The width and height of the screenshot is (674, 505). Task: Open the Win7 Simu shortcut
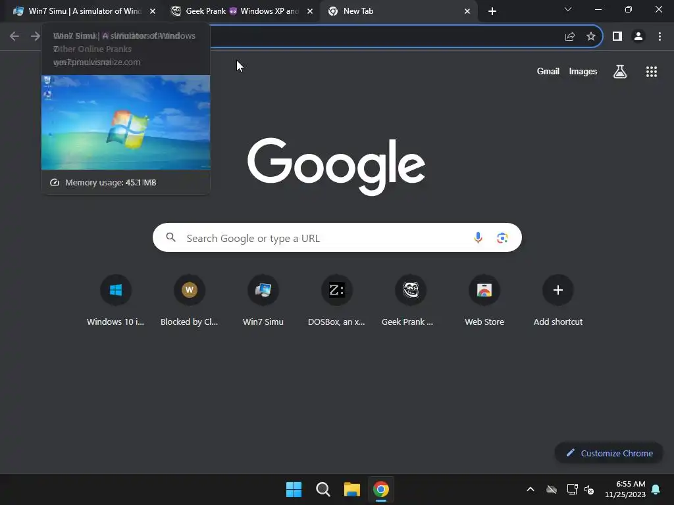pyautogui.click(x=263, y=301)
